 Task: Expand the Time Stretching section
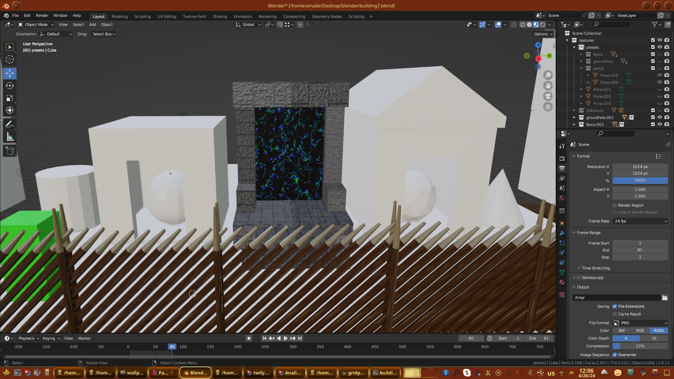coord(595,268)
